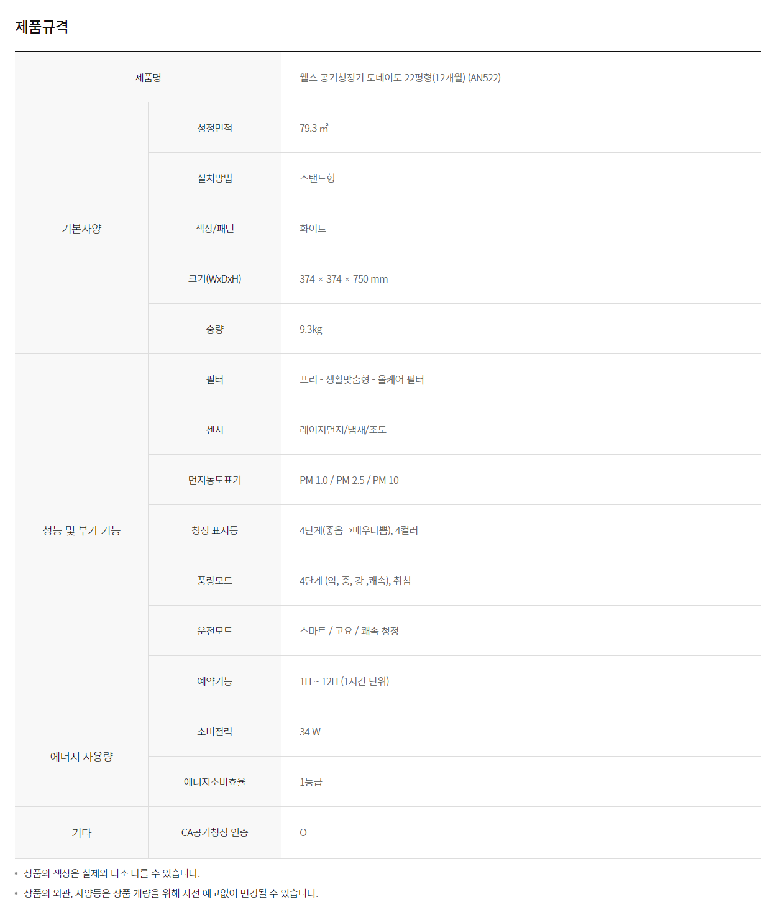Click the 예약기능 value 1H ~ 12H
This screenshot has height=915, width=783.
[344, 681]
